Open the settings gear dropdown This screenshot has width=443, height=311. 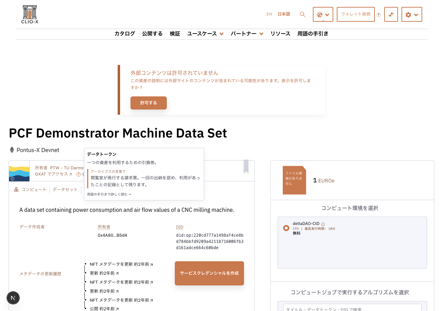pos(412,15)
